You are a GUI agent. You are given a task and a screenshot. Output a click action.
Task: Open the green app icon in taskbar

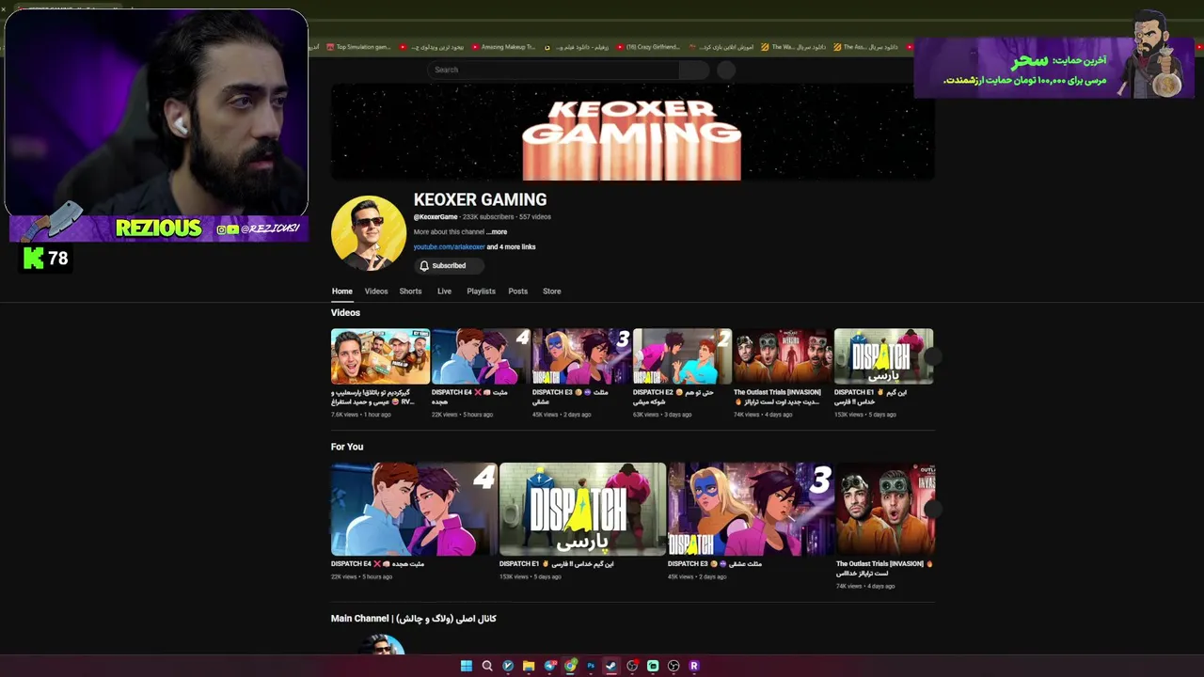(x=653, y=666)
